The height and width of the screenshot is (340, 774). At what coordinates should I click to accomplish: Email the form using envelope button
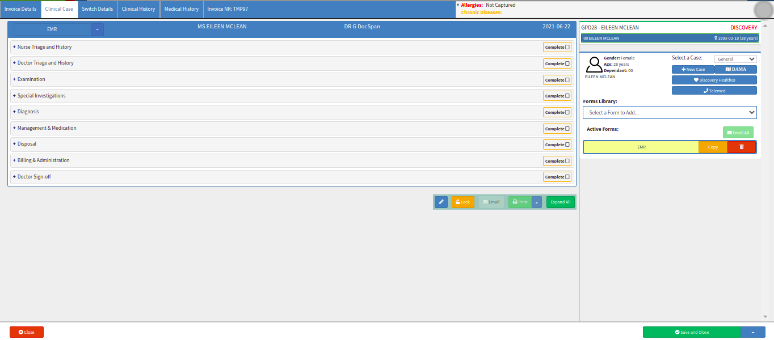(x=491, y=202)
